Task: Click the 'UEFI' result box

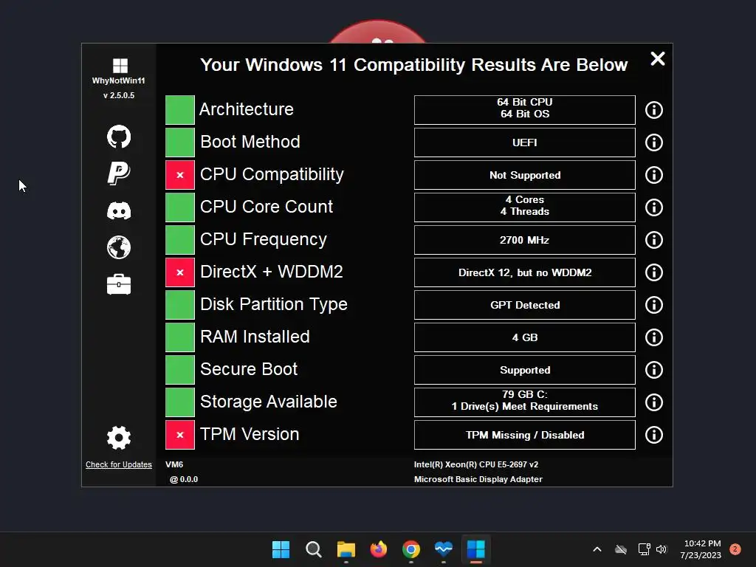Action: click(525, 142)
